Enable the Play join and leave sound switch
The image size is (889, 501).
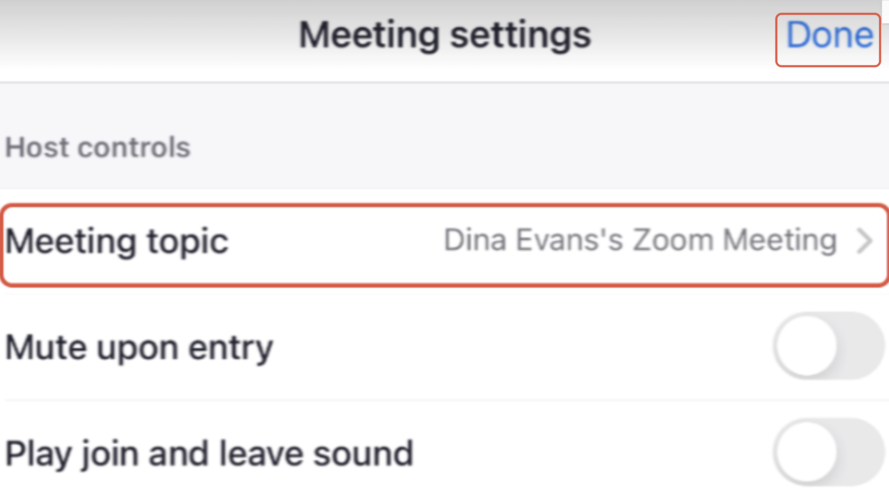pyautogui.click(x=828, y=452)
